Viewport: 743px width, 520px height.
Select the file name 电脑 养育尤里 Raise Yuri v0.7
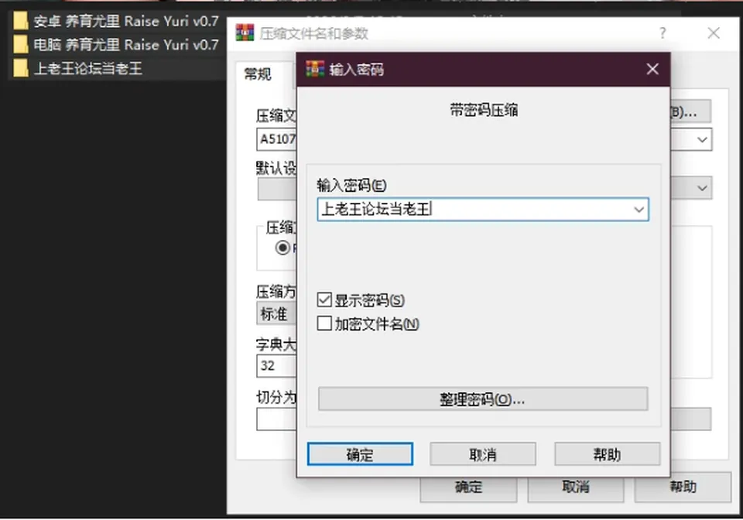coord(126,45)
